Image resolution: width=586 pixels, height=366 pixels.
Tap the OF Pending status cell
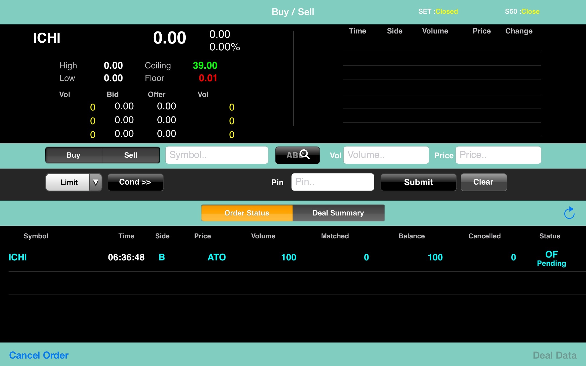coord(551,258)
